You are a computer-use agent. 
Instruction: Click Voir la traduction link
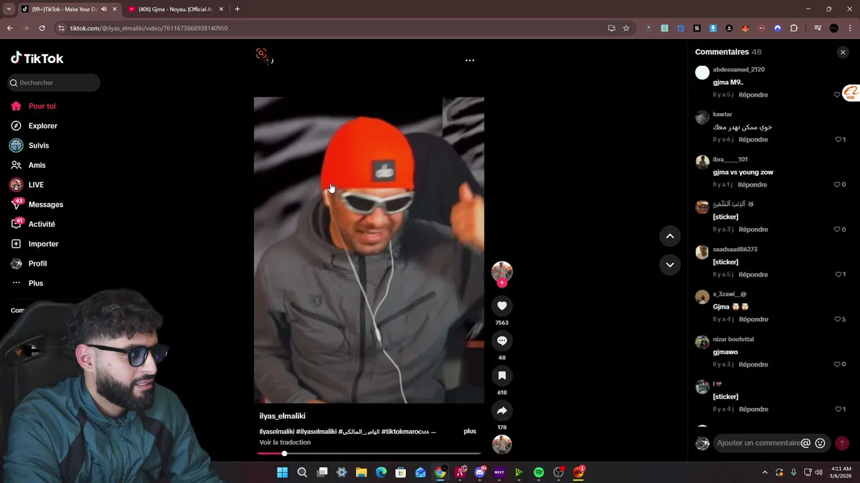click(285, 442)
